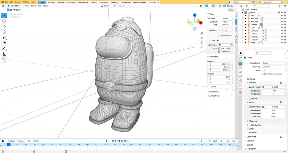
Task: Enable Path Guiding checkbox
Action: (250, 125)
